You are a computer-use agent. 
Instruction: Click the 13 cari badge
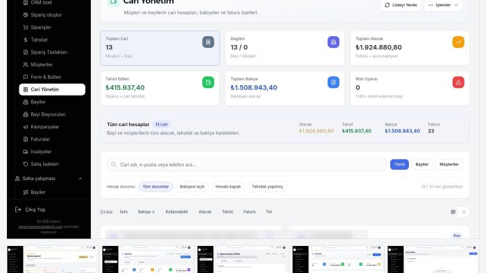161,124
